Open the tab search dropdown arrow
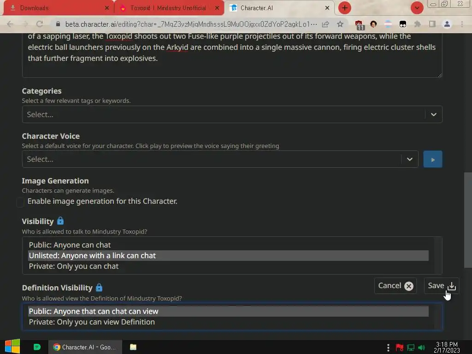Image resolution: width=472 pixels, height=354 pixels. [417, 8]
